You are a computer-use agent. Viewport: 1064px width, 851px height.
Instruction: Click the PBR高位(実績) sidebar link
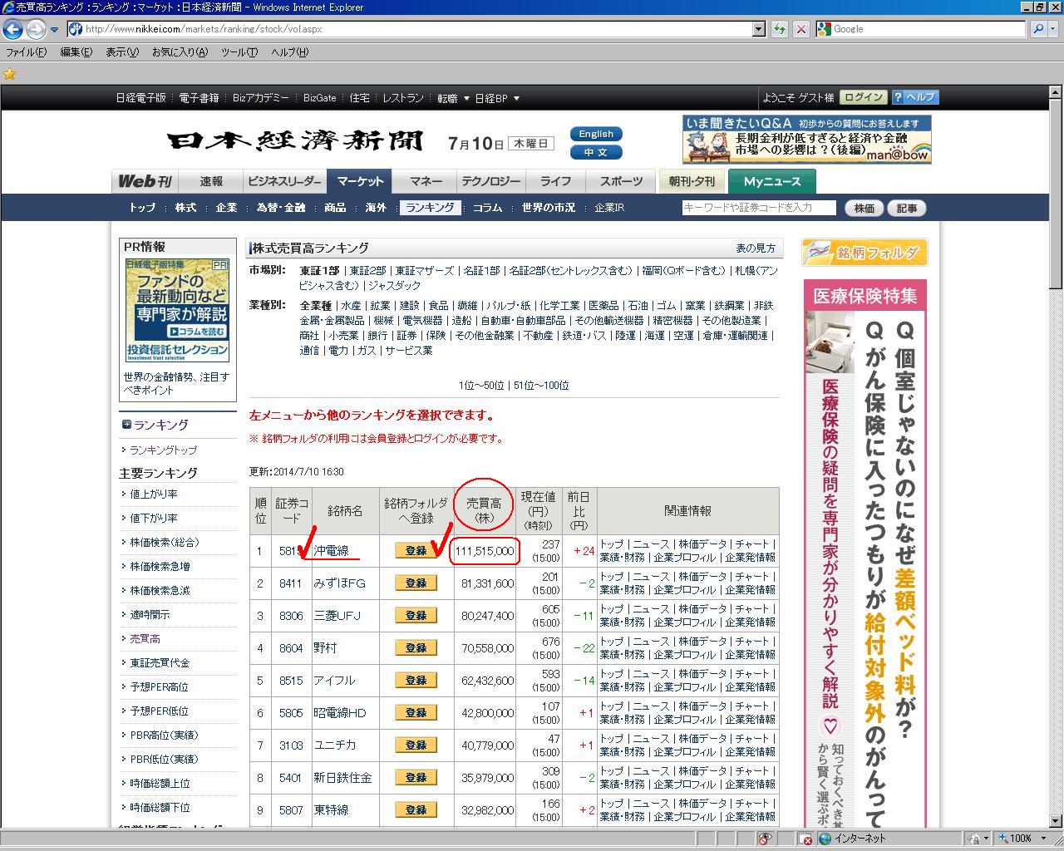tap(164, 735)
